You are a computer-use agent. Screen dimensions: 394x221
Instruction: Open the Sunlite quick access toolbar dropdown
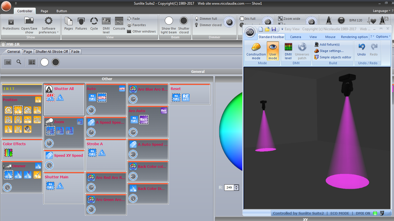15,3
